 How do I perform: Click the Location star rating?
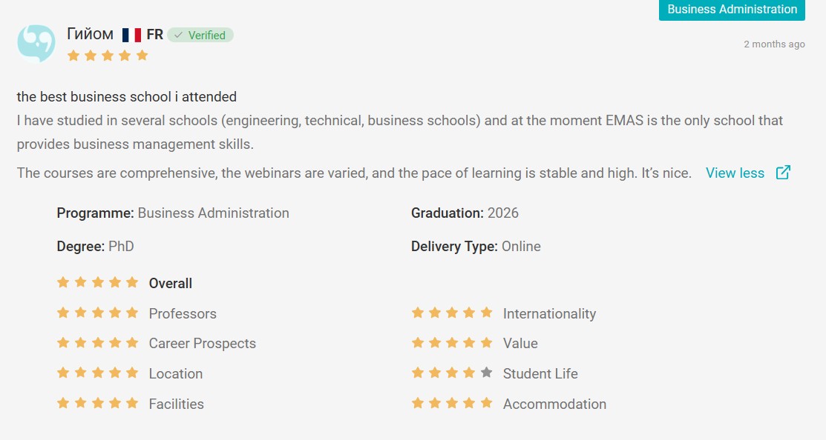click(97, 373)
